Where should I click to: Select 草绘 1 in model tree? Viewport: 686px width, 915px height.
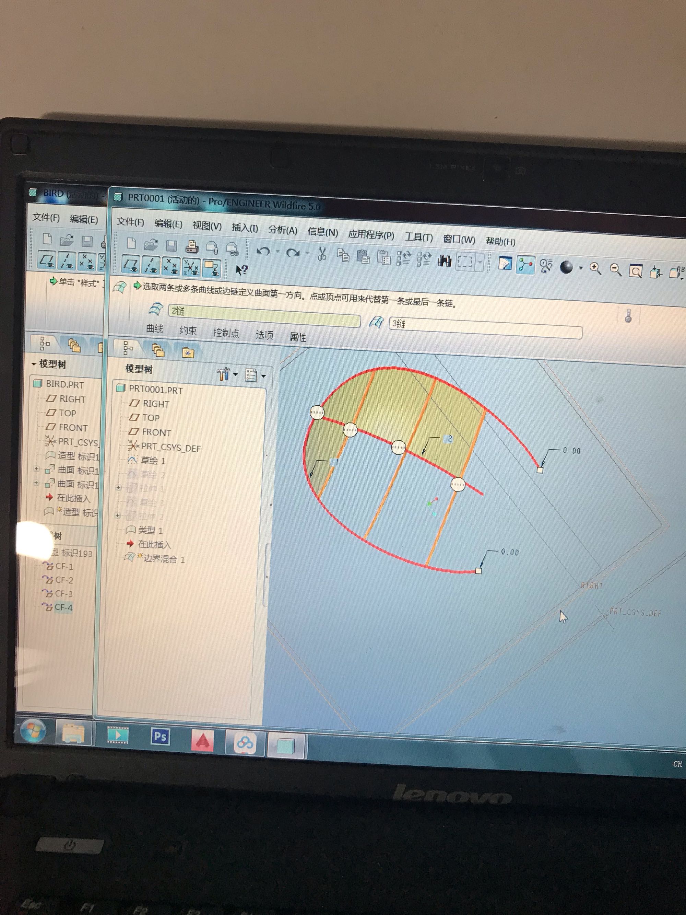coord(153,460)
